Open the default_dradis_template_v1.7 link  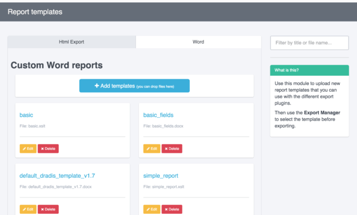[57, 176]
